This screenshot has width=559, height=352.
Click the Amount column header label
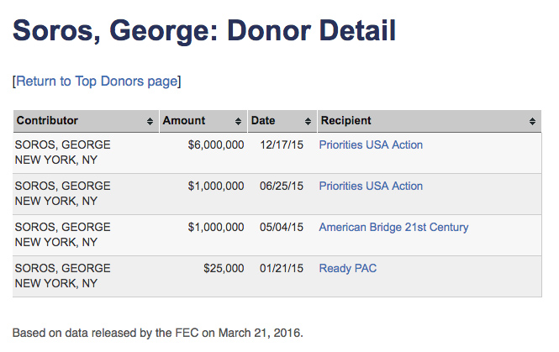(184, 121)
